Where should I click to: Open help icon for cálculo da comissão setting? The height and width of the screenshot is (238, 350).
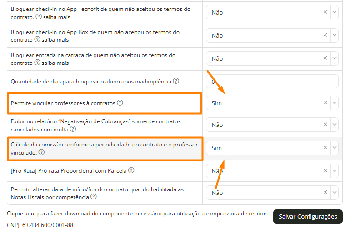coord(41,152)
